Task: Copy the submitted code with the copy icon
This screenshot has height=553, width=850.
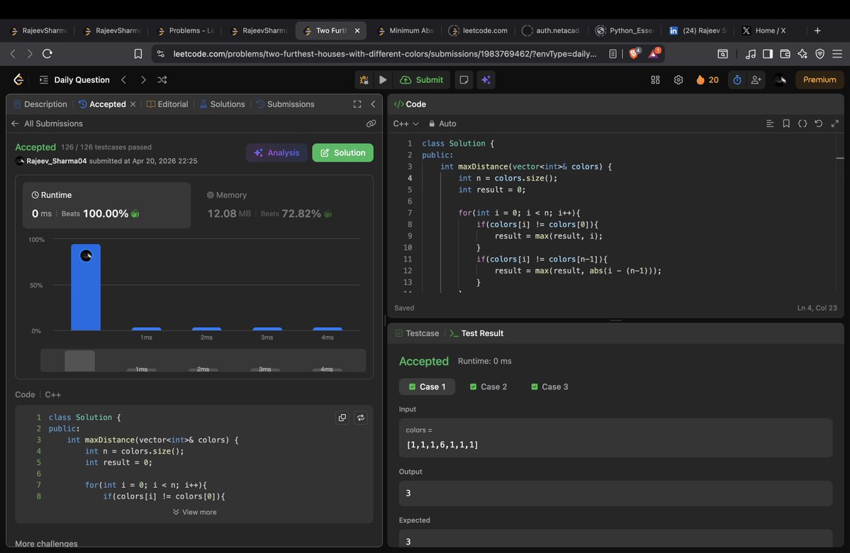Action: pos(342,418)
